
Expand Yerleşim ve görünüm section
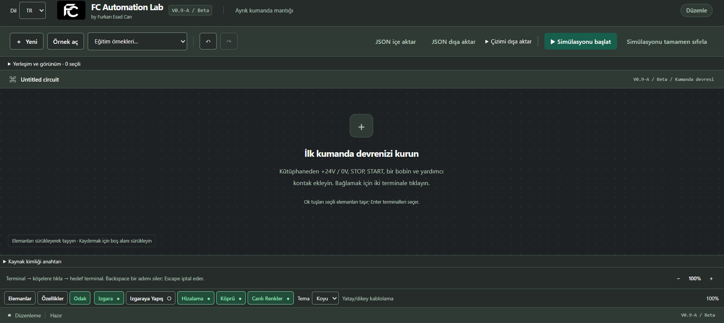click(44, 64)
